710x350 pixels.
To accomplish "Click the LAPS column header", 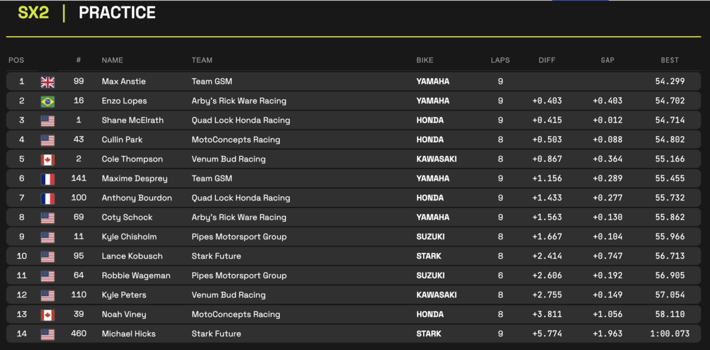I will tap(500, 60).
